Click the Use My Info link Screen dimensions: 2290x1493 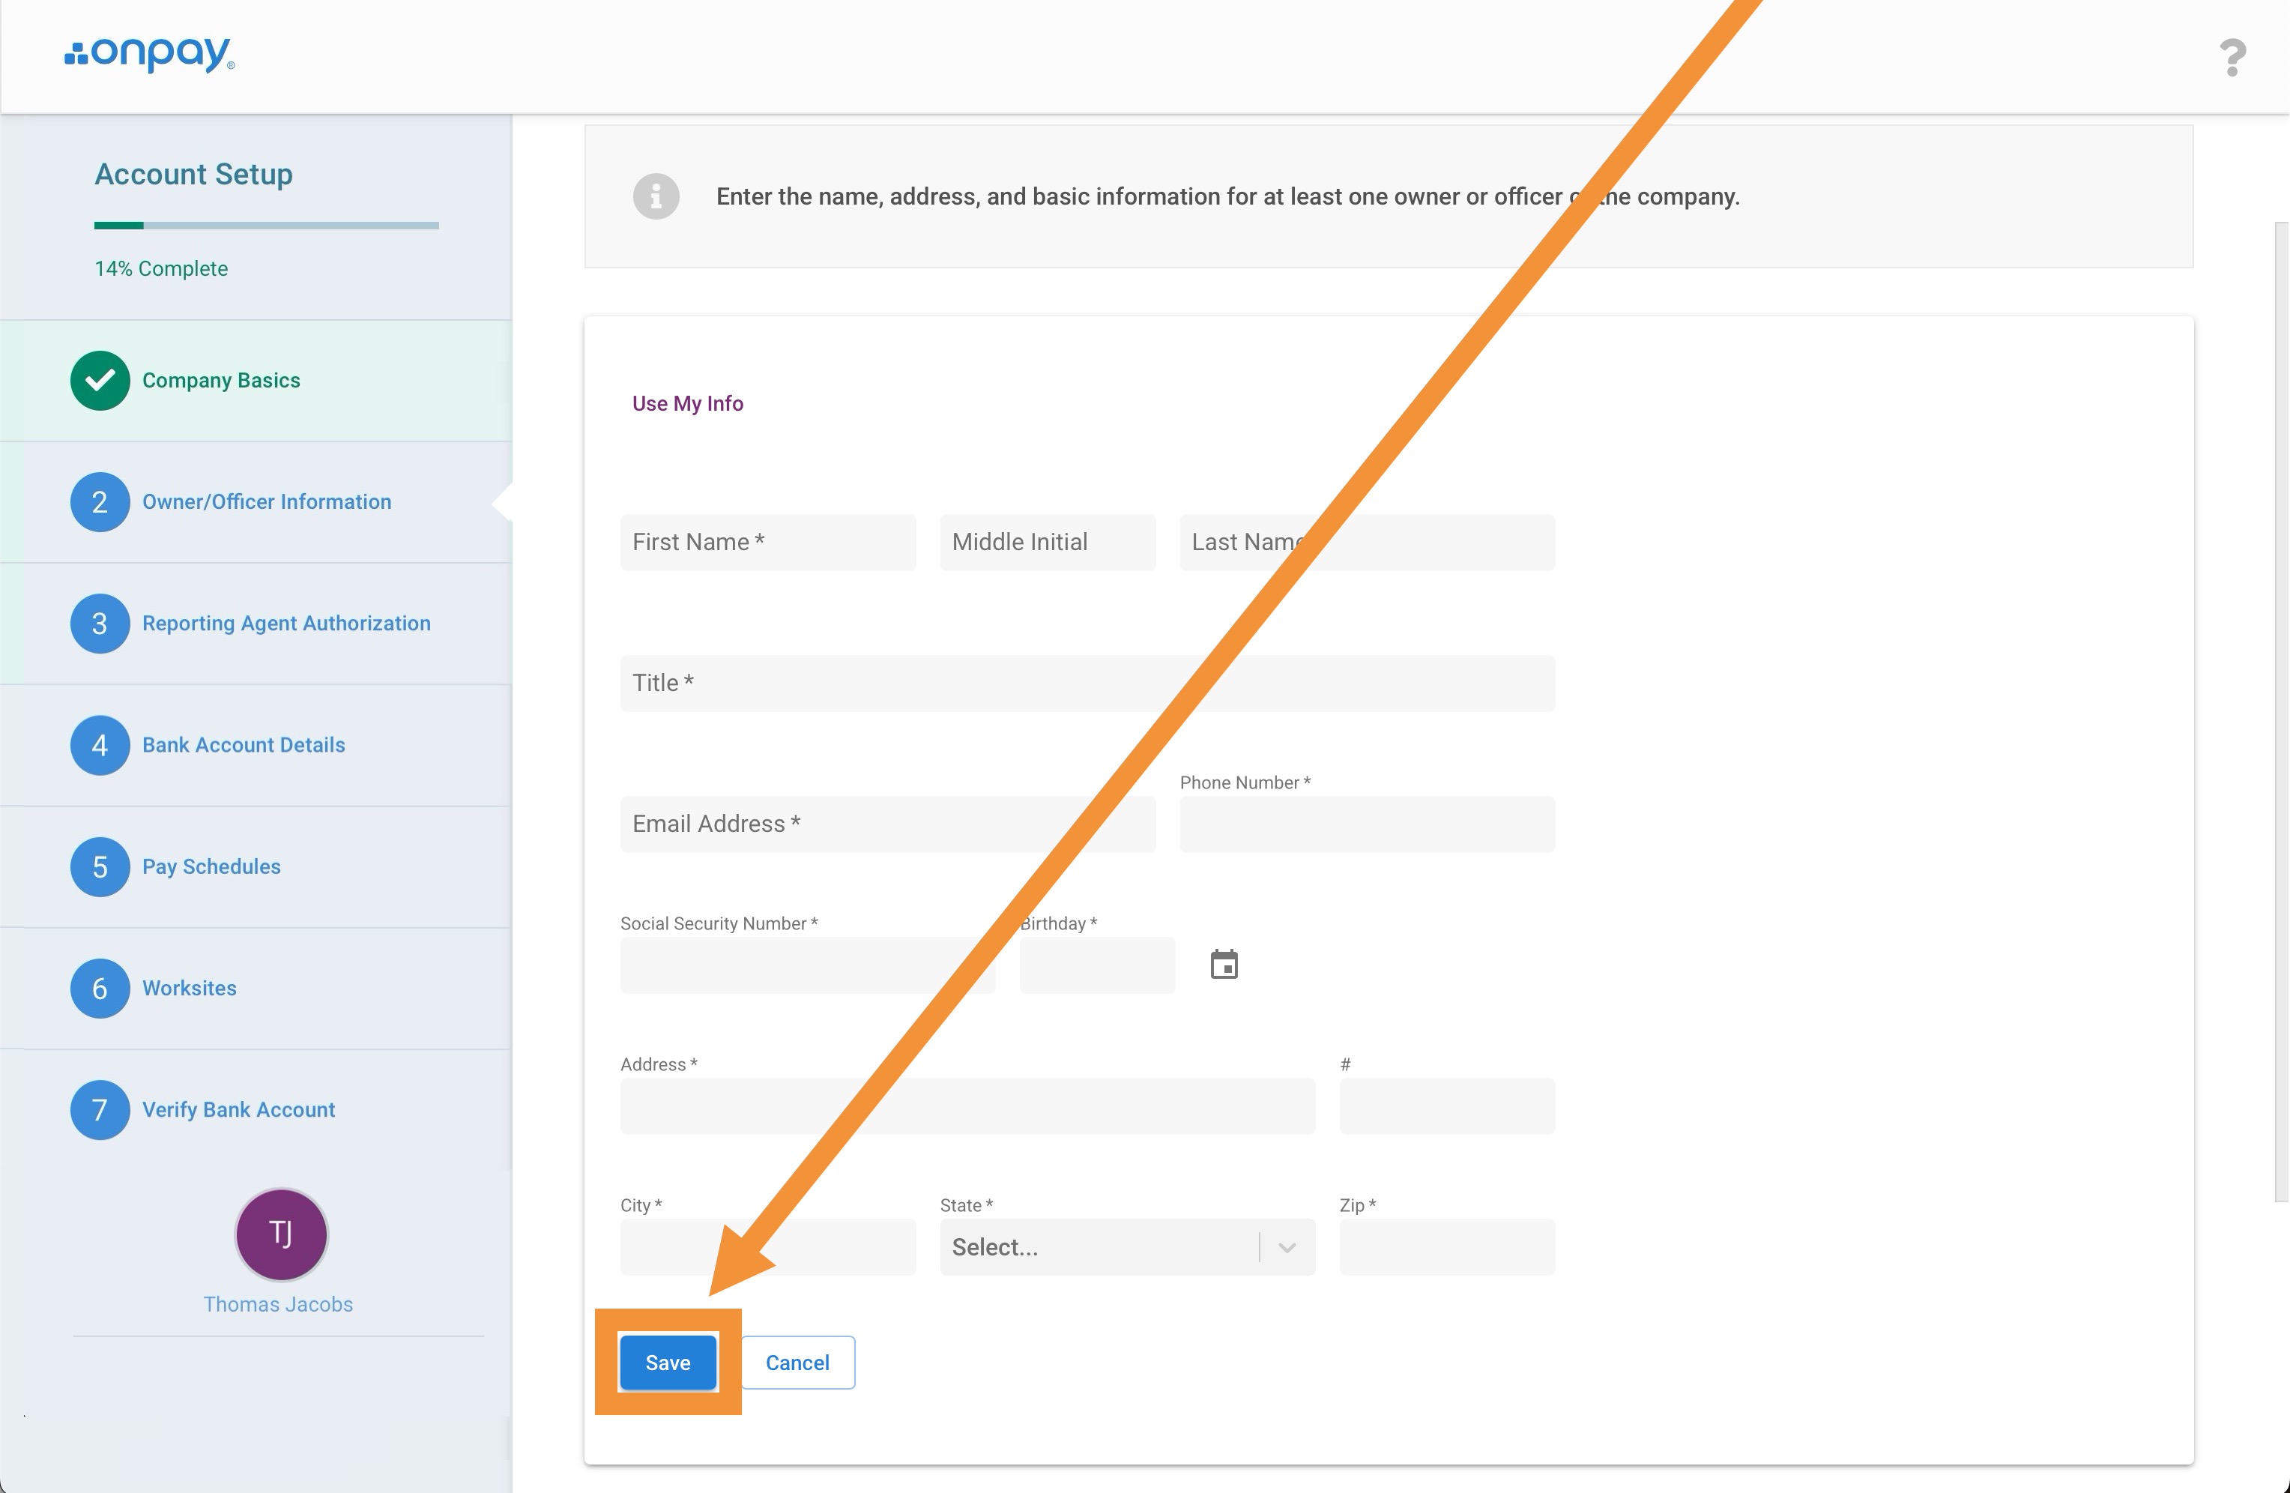(687, 403)
